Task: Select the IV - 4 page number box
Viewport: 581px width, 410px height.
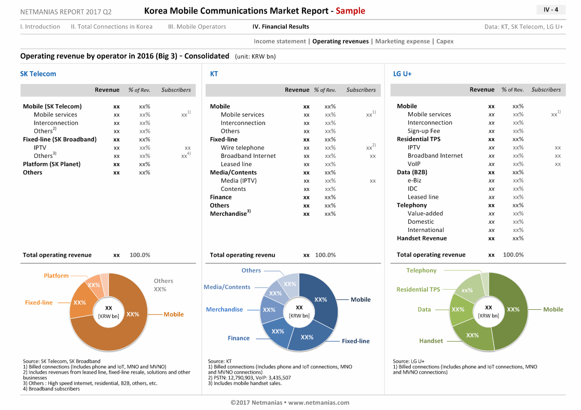Action: coord(551,10)
